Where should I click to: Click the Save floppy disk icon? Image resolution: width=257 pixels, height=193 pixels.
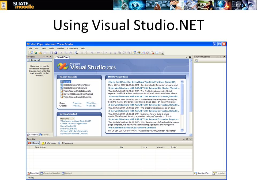pyautogui.click(x=51, y=53)
